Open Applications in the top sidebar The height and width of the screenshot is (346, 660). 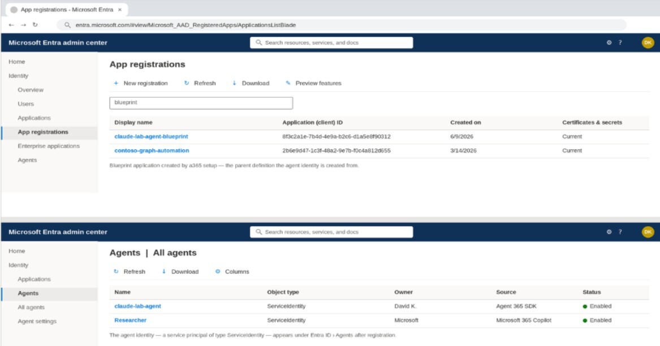[34, 118]
